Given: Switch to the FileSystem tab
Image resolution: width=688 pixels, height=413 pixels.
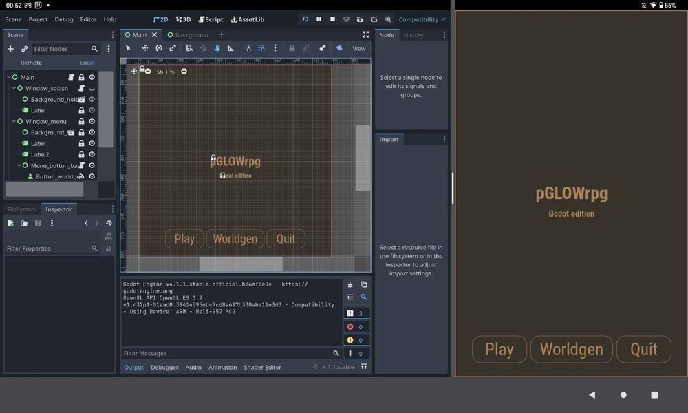Looking at the screenshot, I should (21, 209).
